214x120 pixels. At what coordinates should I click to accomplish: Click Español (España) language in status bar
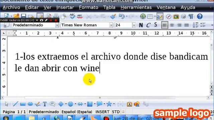(x=77, y=112)
